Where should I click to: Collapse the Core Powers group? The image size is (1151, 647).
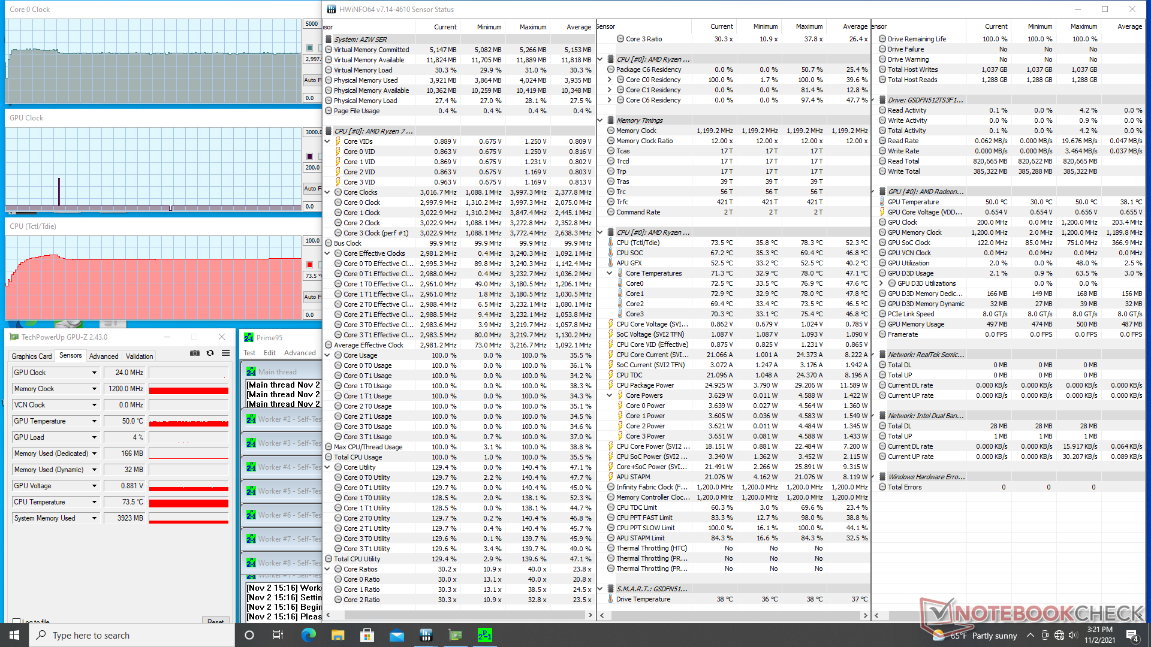pyautogui.click(x=610, y=395)
